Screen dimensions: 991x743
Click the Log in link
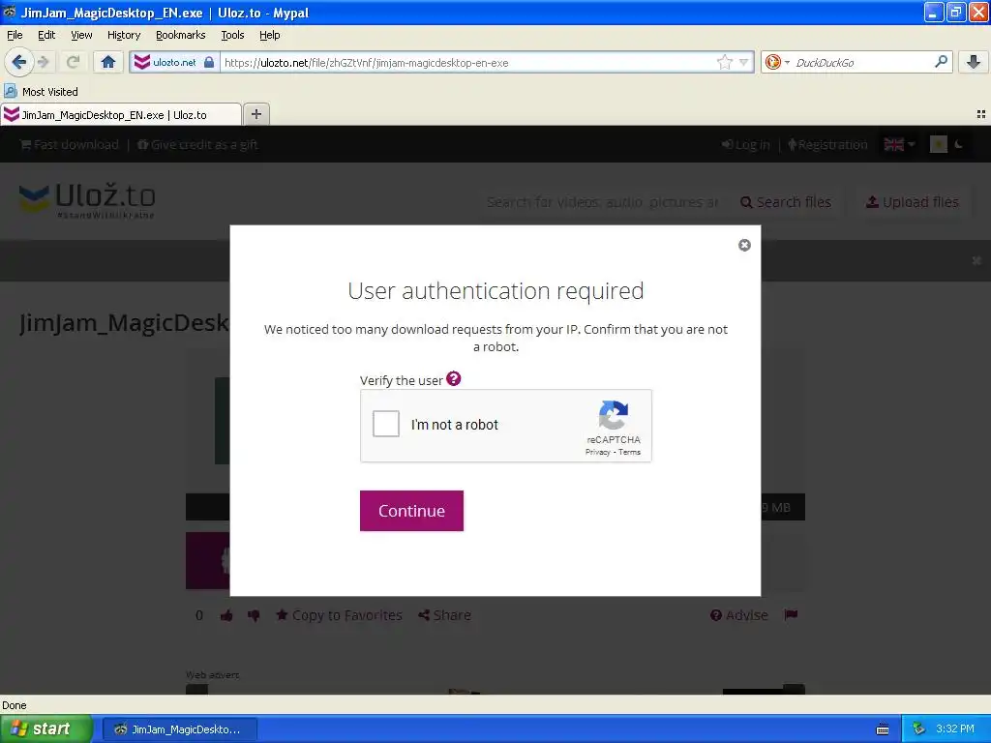pos(746,145)
